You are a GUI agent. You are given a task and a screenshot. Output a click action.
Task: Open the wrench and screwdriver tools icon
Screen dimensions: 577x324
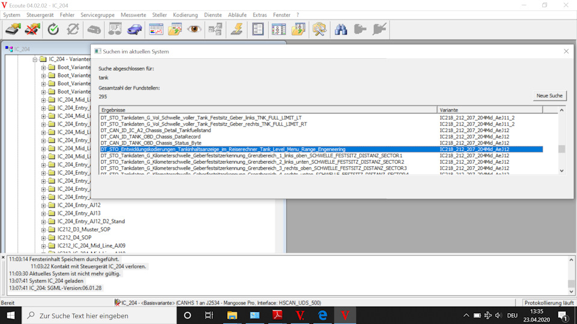coord(319,29)
